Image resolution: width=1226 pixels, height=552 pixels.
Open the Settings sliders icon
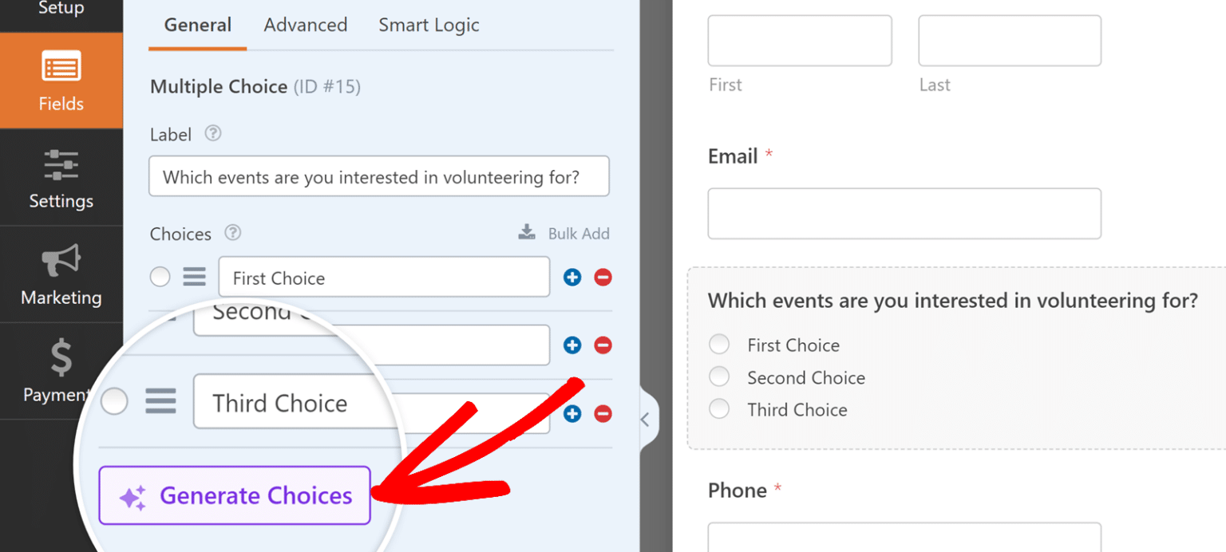(x=61, y=165)
